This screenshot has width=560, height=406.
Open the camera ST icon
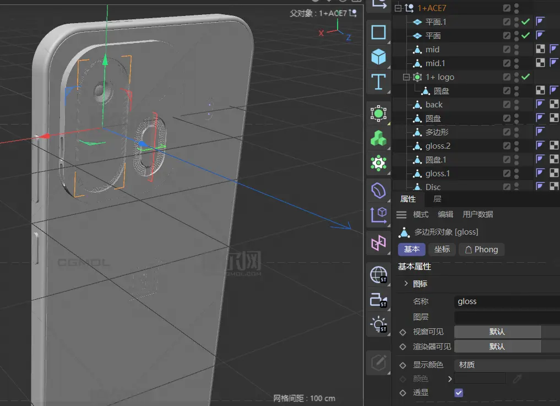379,300
